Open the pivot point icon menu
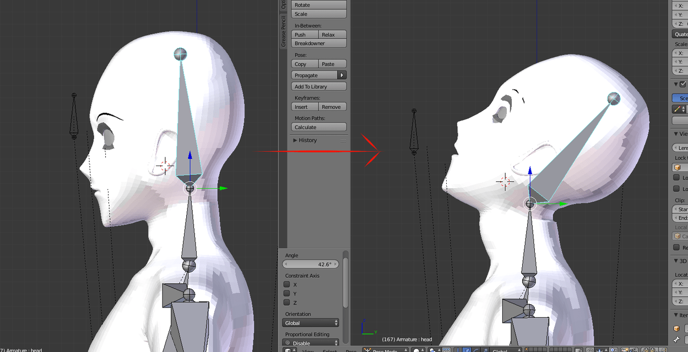The image size is (688, 352). 432,349
